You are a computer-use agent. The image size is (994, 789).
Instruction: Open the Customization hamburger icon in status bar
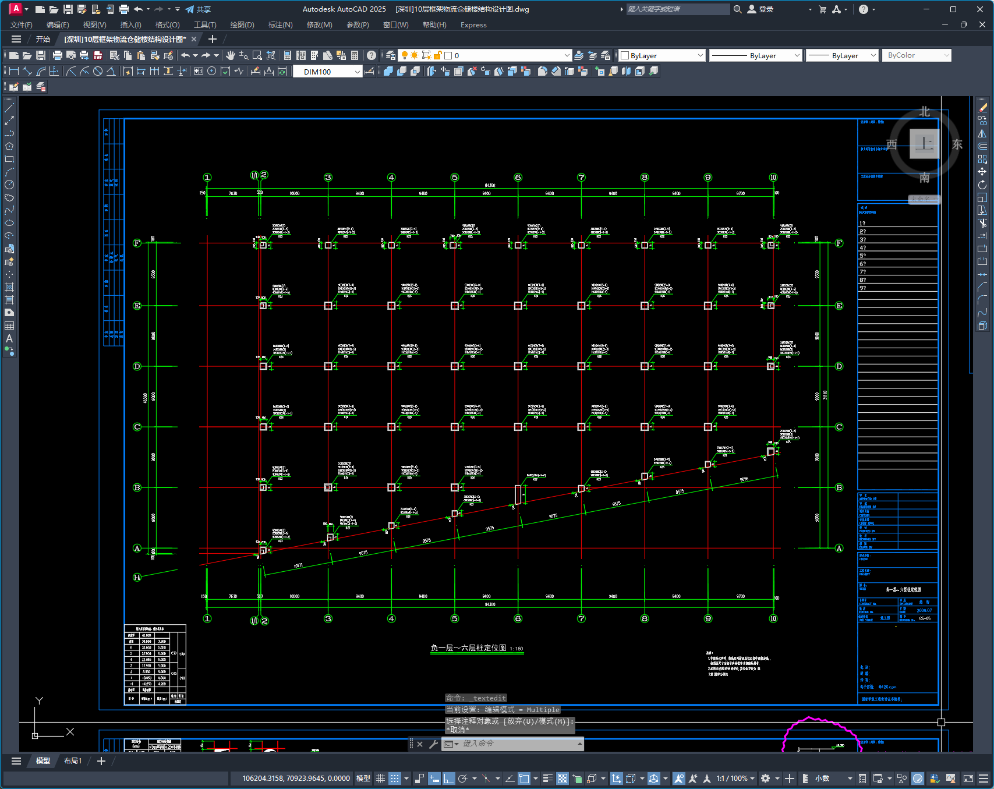tap(984, 779)
